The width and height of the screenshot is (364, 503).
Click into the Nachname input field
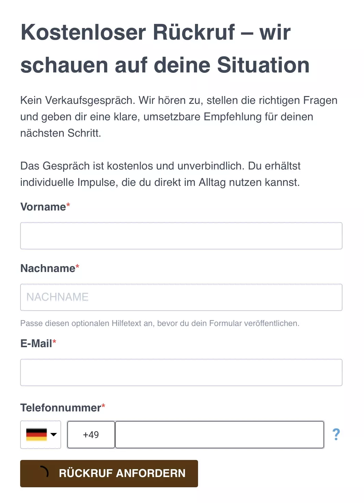(x=181, y=297)
